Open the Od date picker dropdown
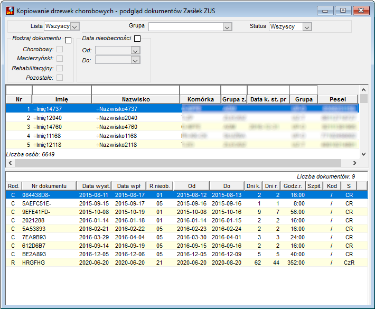The image size is (375, 309). 135,51
